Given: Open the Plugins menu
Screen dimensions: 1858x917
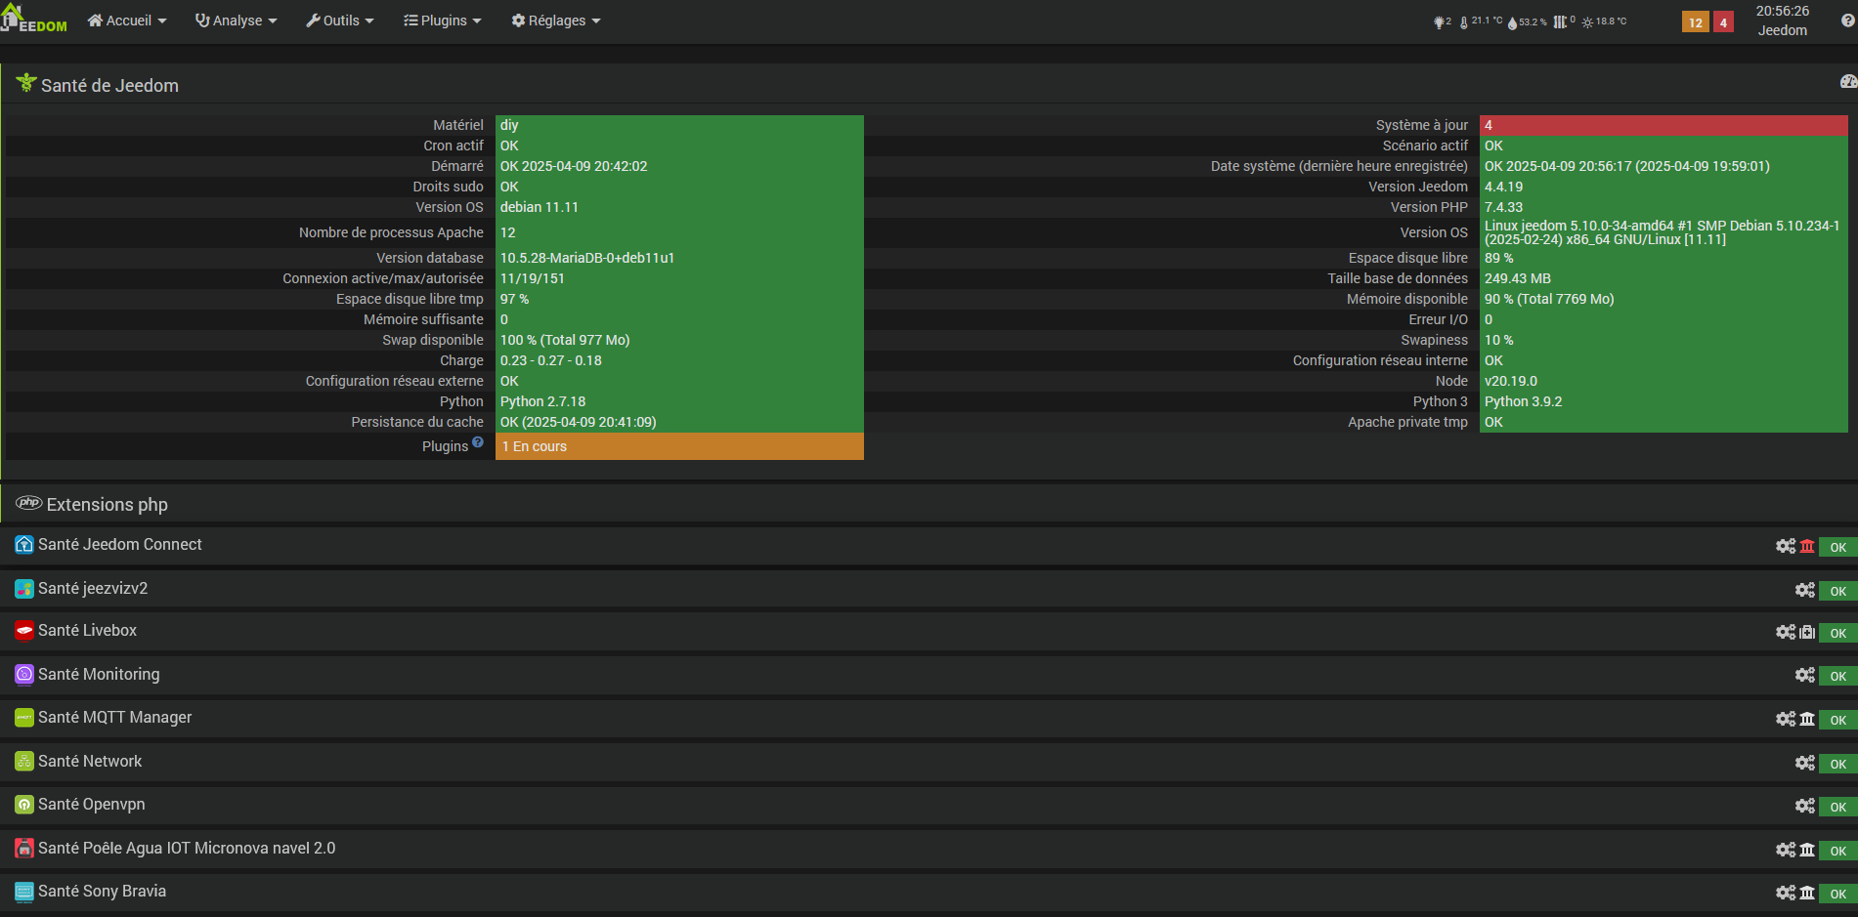Looking at the screenshot, I should click(443, 21).
